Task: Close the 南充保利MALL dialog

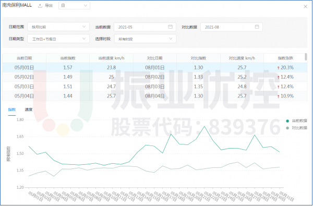Action: [x=305, y=7]
